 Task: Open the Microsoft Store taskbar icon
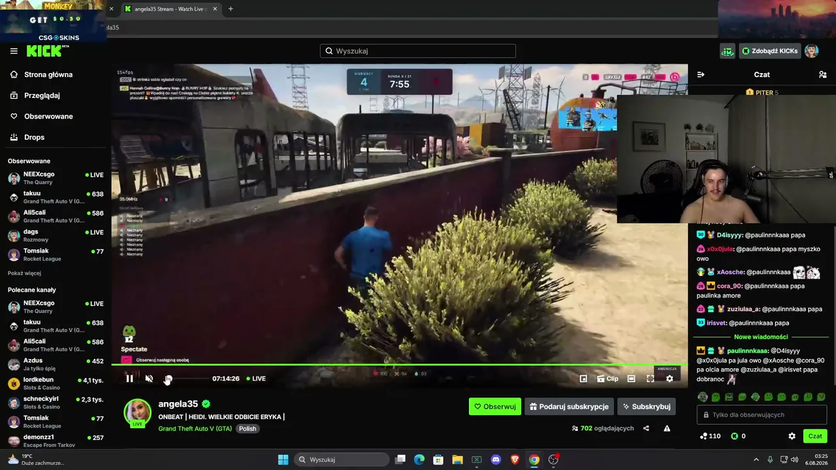tap(438, 460)
